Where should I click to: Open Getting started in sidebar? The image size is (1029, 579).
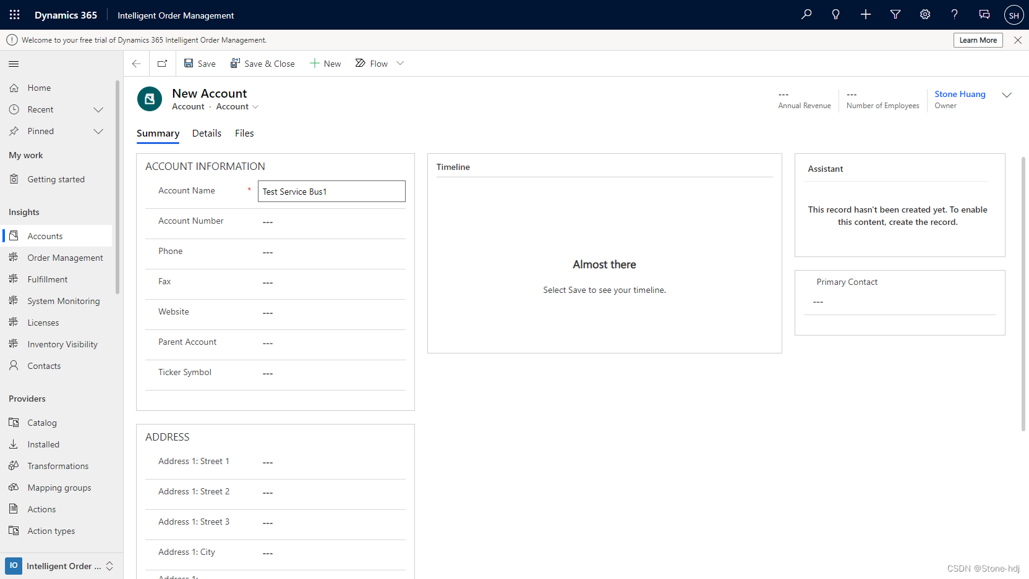[x=57, y=179]
